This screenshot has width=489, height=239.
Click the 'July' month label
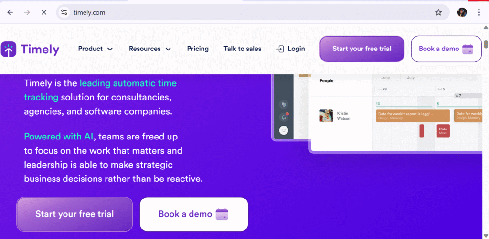click(411, 78)
